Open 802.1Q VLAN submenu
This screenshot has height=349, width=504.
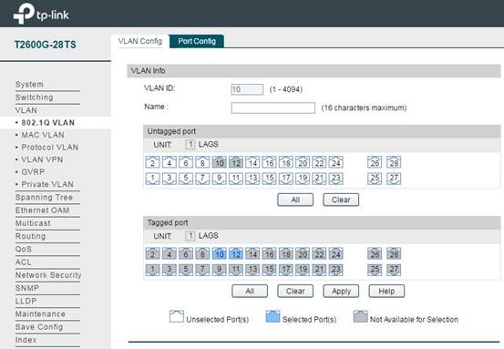pos(48,122)
